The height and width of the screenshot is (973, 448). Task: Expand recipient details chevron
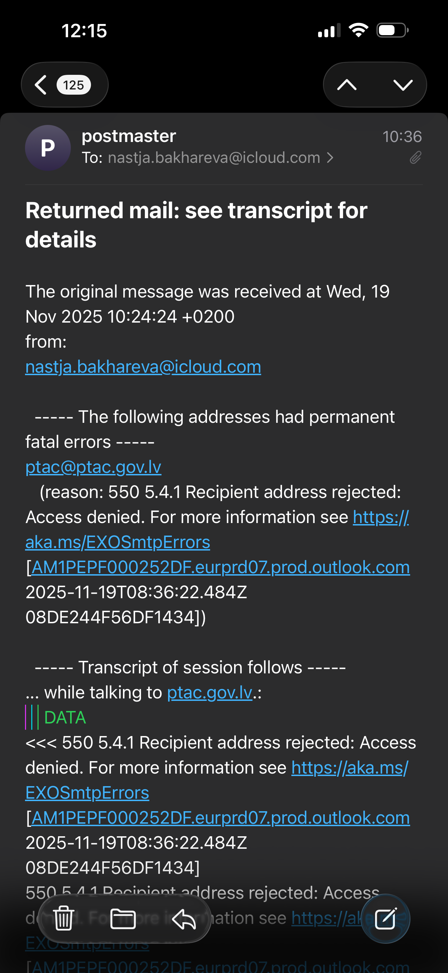(x=330, y=158)
